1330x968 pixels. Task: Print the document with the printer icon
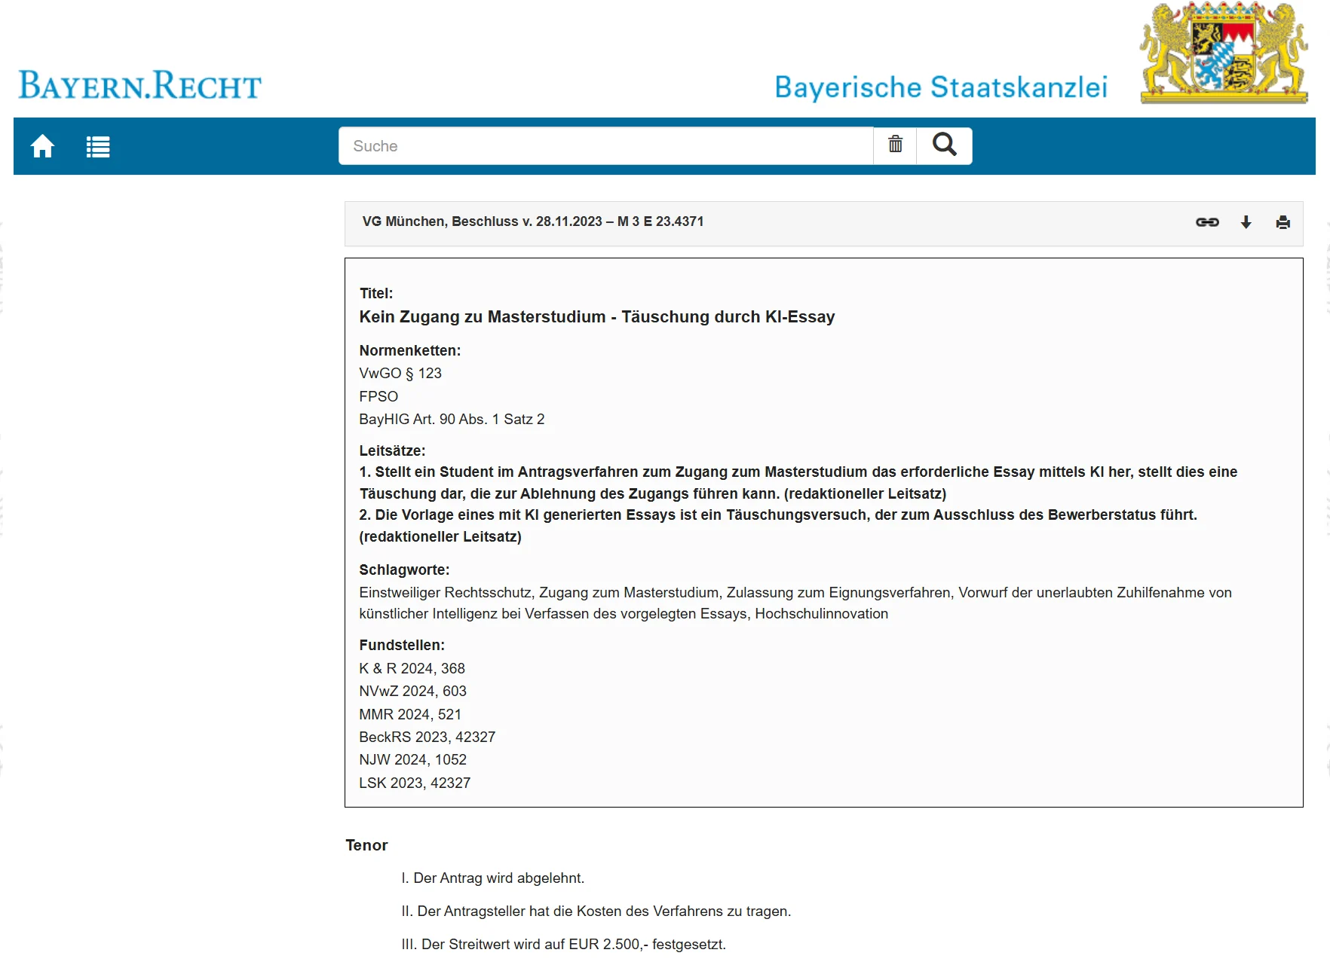tap(1282, 222)
